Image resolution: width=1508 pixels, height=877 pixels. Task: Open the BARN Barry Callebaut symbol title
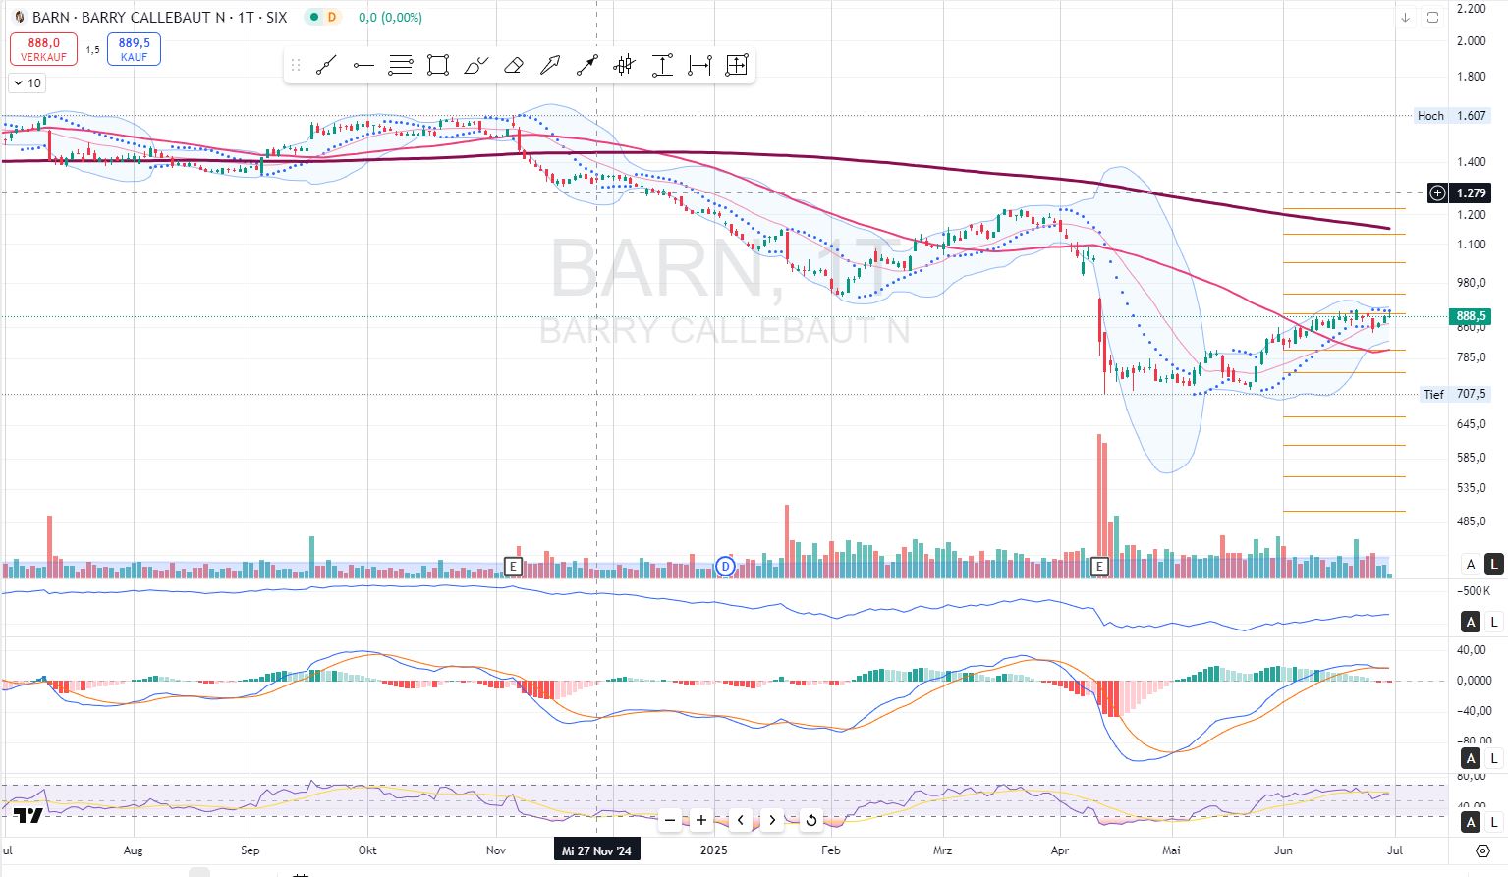point(159,18)
